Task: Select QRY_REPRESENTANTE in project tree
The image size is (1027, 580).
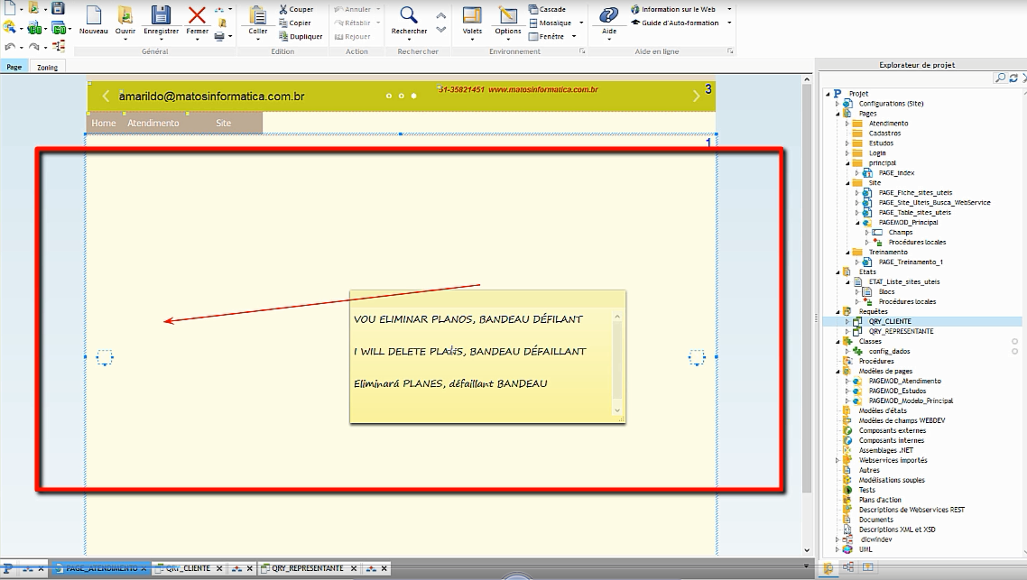Action: (901, 331)
